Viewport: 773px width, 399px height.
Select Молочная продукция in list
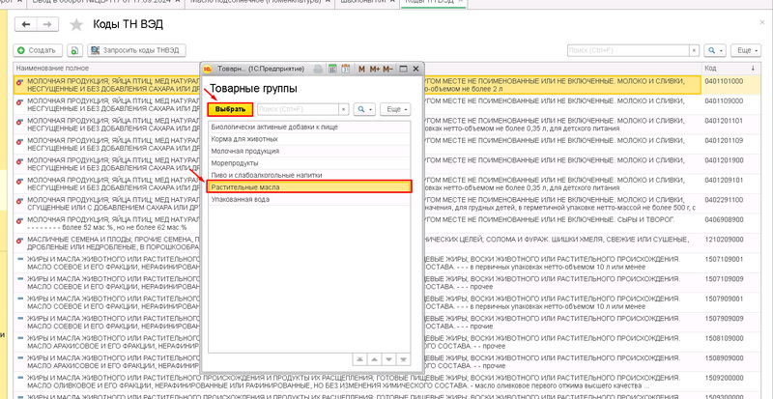[x=309, y=151]
